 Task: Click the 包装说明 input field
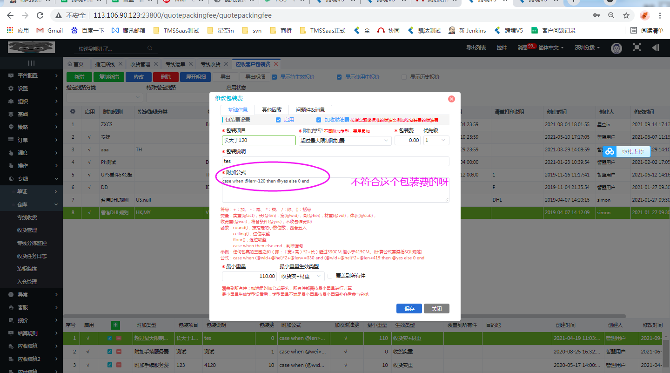pyautogui.click(x=335, y=161)
